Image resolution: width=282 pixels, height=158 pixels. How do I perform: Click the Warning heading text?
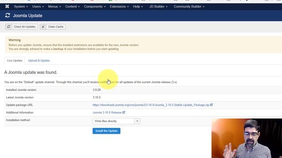pyautogui.click(x=15, y=40)
